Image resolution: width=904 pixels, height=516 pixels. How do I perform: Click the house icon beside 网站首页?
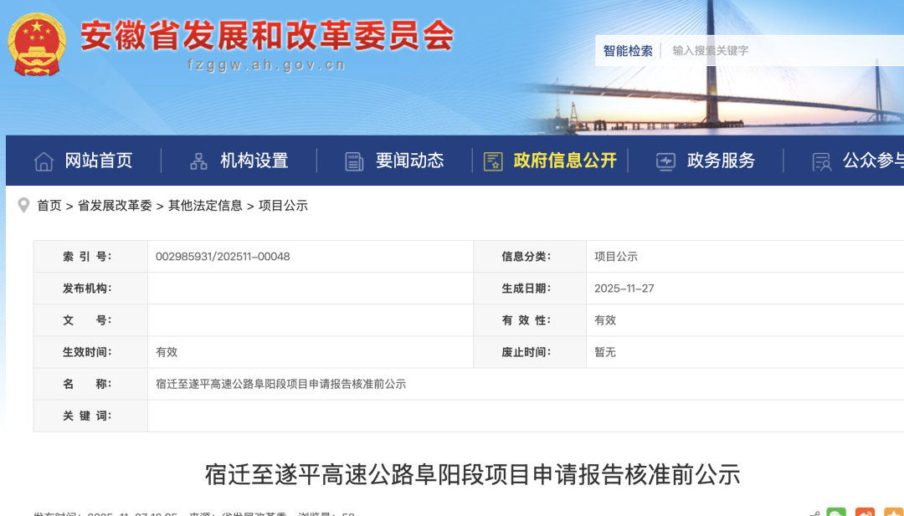[x=44, y=161]
